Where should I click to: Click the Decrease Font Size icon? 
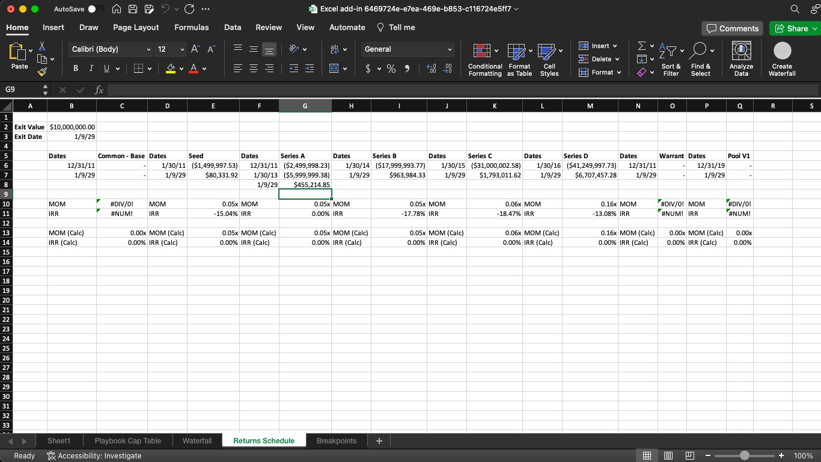click(x=211, y=49)
